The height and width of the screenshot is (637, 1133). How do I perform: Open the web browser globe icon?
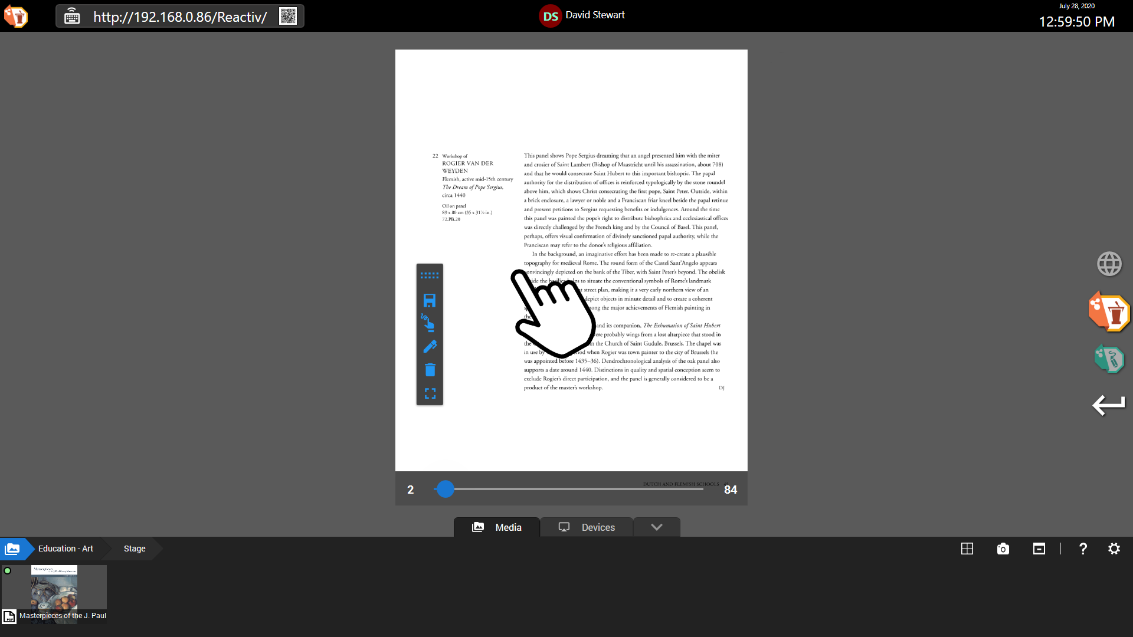pyautogui.click(x=1109, y=264)
